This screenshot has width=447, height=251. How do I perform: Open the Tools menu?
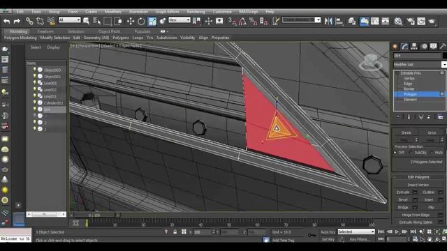36,12
